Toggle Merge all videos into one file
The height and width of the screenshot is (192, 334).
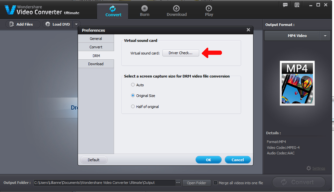pos(215,183)
